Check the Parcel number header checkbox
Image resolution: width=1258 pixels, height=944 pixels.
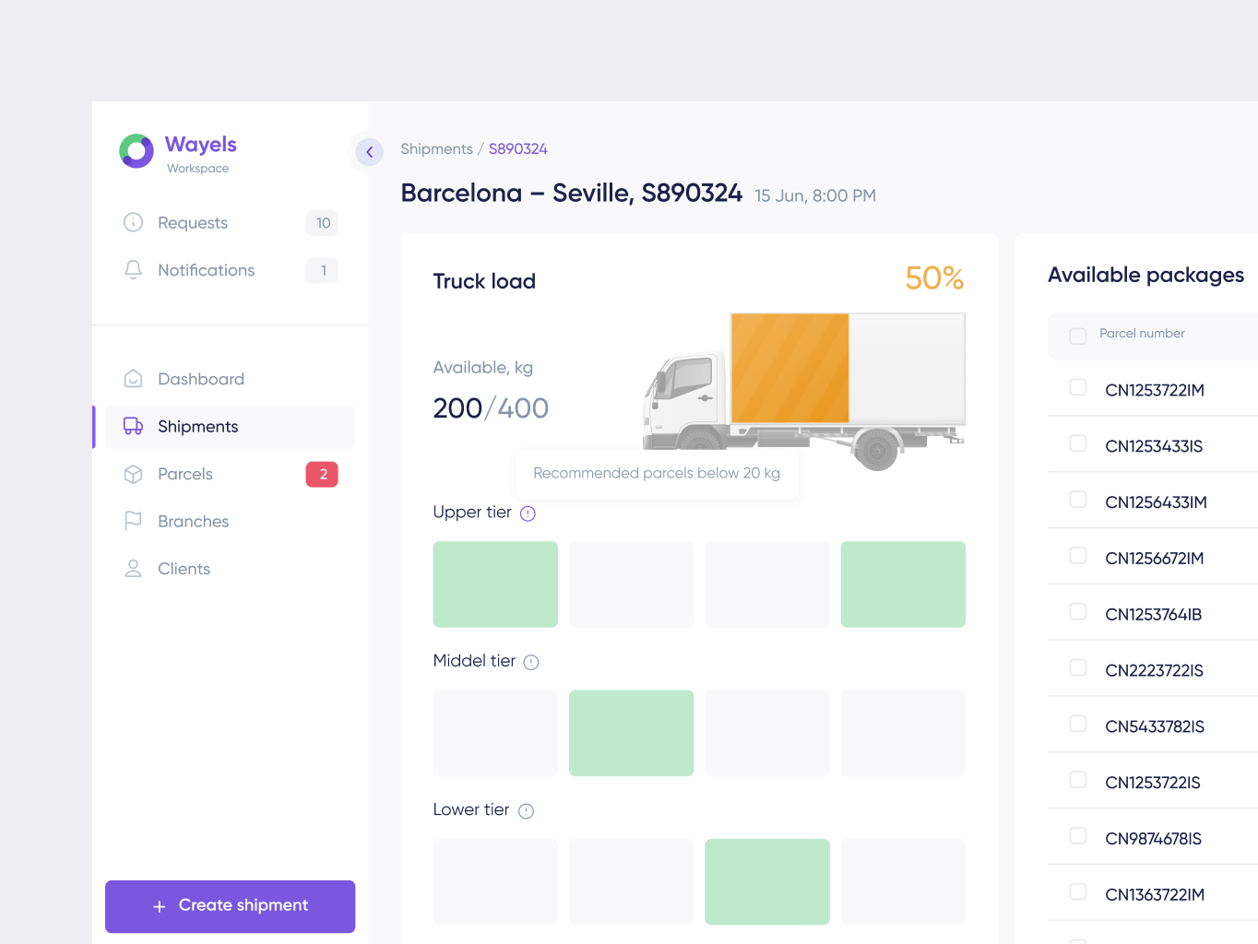click(1076, 336)
